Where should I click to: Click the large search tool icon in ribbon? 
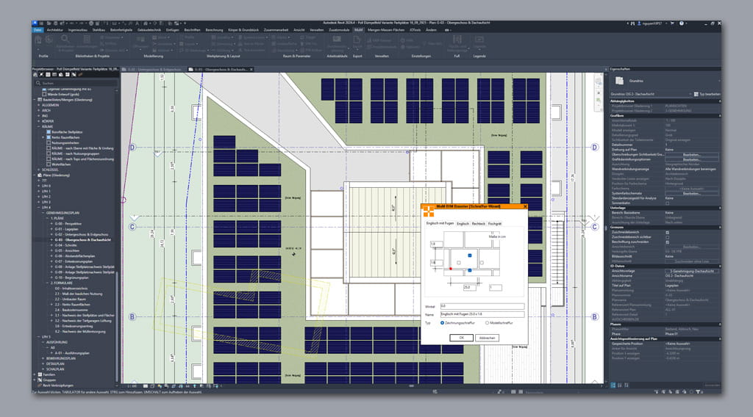point(65,40)
